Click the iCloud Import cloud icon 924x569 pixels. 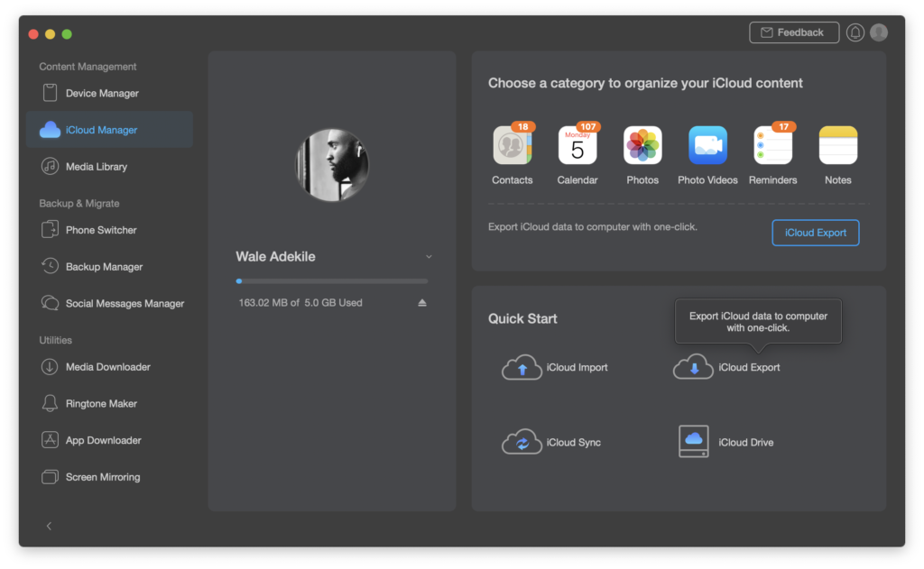tap(522, 367)
